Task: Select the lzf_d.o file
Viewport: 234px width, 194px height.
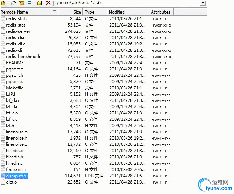Action: 12,100
